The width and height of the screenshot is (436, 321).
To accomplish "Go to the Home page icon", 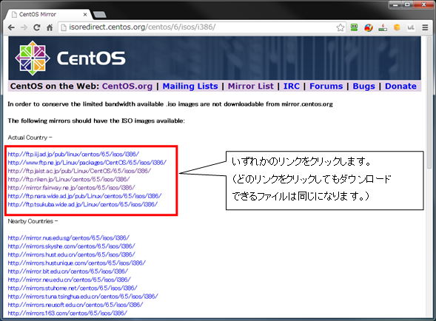I will [50, 27].
